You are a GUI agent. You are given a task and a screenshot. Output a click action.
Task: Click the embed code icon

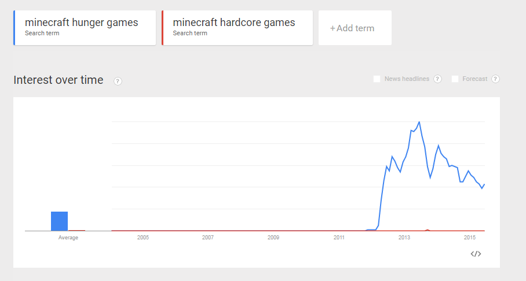(476, 254)
